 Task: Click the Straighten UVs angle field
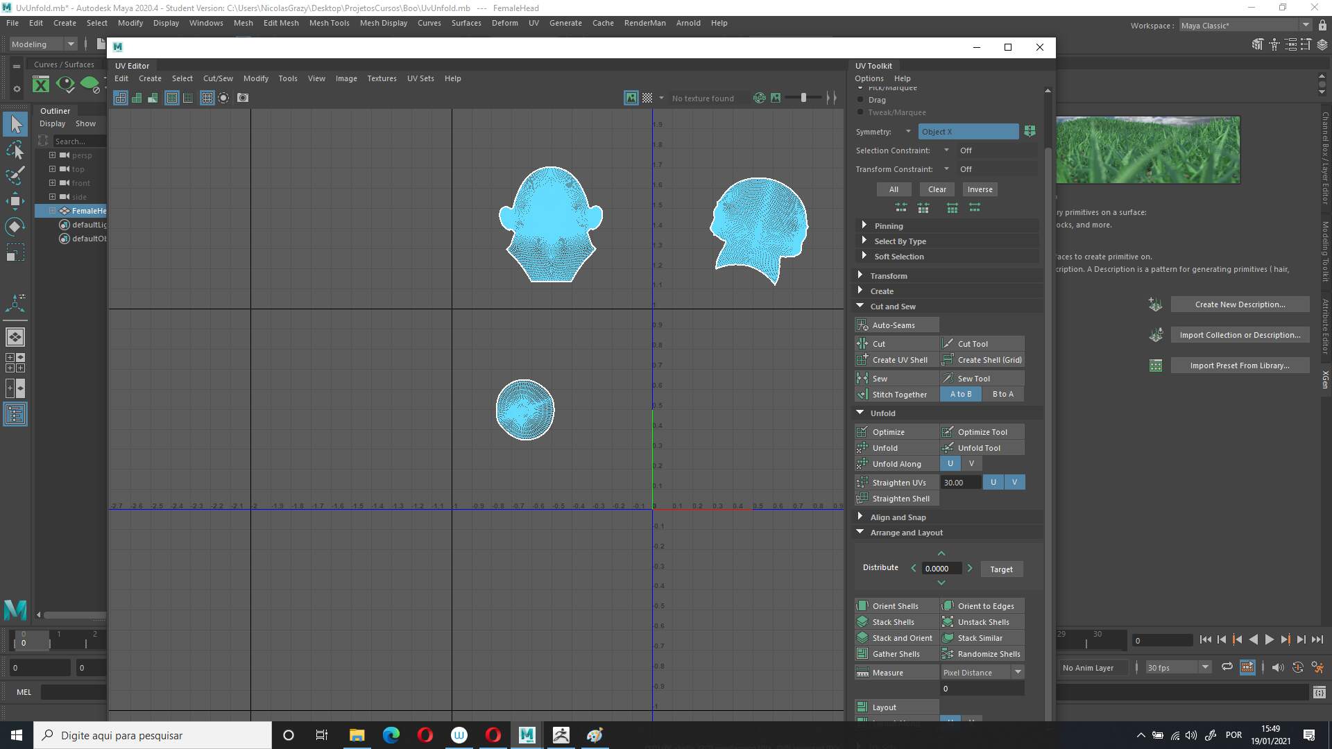pos(960,482)
